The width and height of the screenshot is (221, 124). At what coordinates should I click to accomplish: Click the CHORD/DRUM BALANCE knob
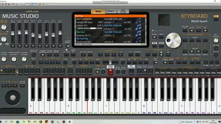pyautogui.click(x=14, y=59)
